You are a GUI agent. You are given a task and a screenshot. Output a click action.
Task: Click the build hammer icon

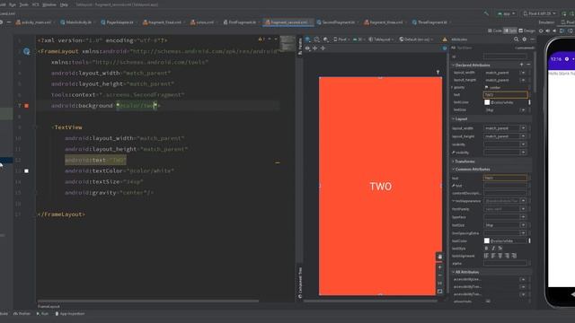[x=486, y=13]
